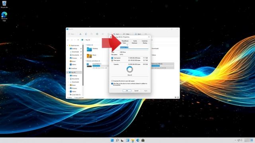Click Apply in the Properties dialog

click(x=146, y=91)
